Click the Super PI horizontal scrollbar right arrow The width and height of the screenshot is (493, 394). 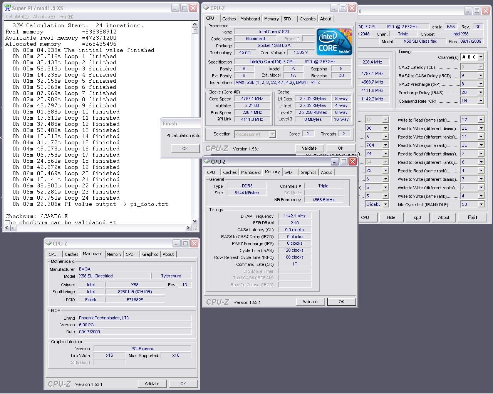click(188, 228)
